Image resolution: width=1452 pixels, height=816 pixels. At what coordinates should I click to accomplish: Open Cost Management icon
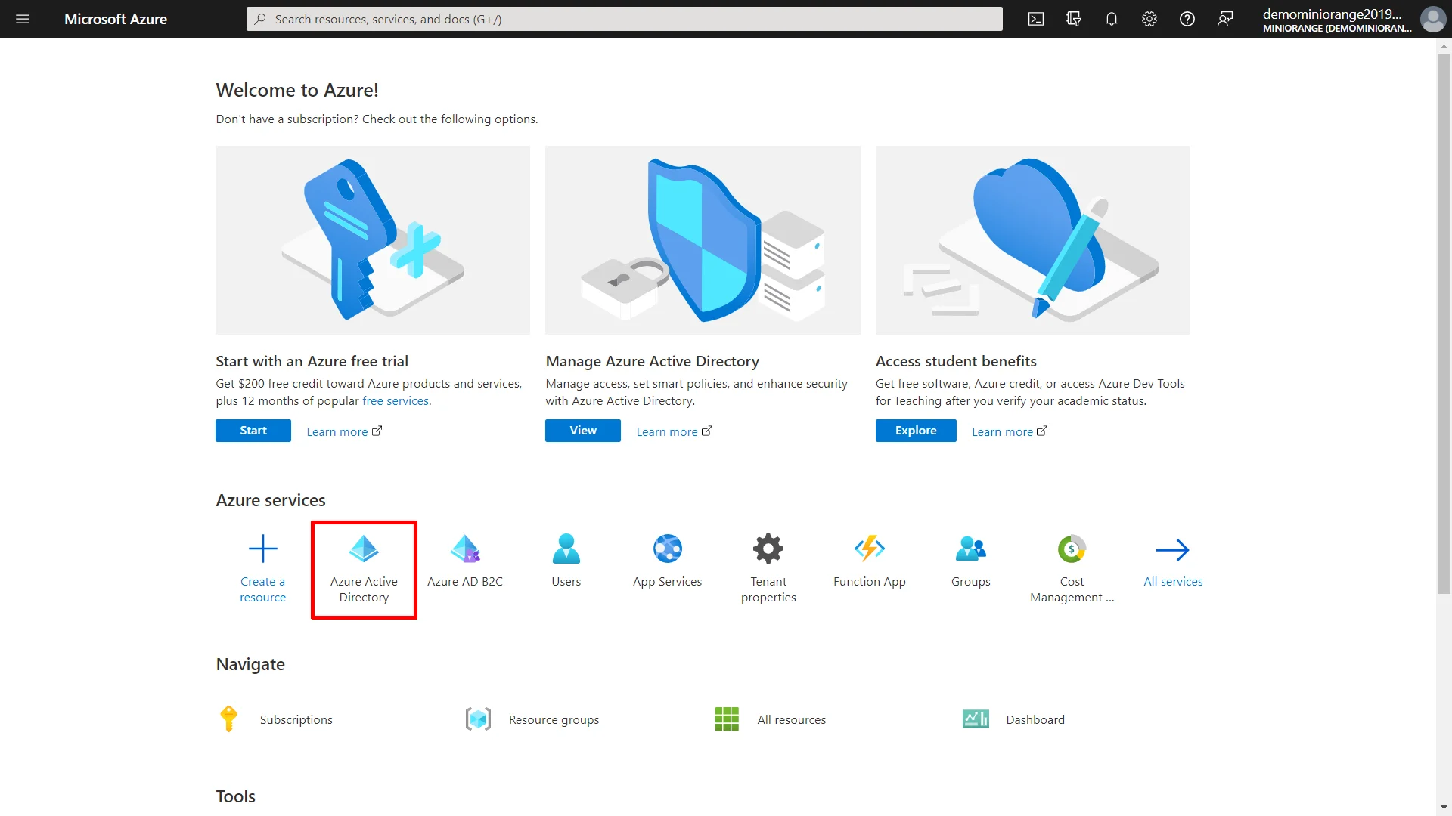pos(1072,549)
